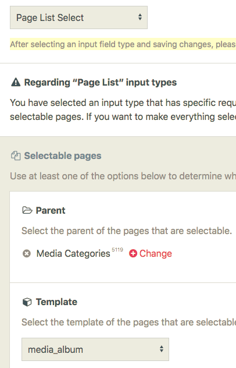This screenshot has width=236, height=368.
Task: Click the Change link for parent page
Action: [x=156, y=253]
